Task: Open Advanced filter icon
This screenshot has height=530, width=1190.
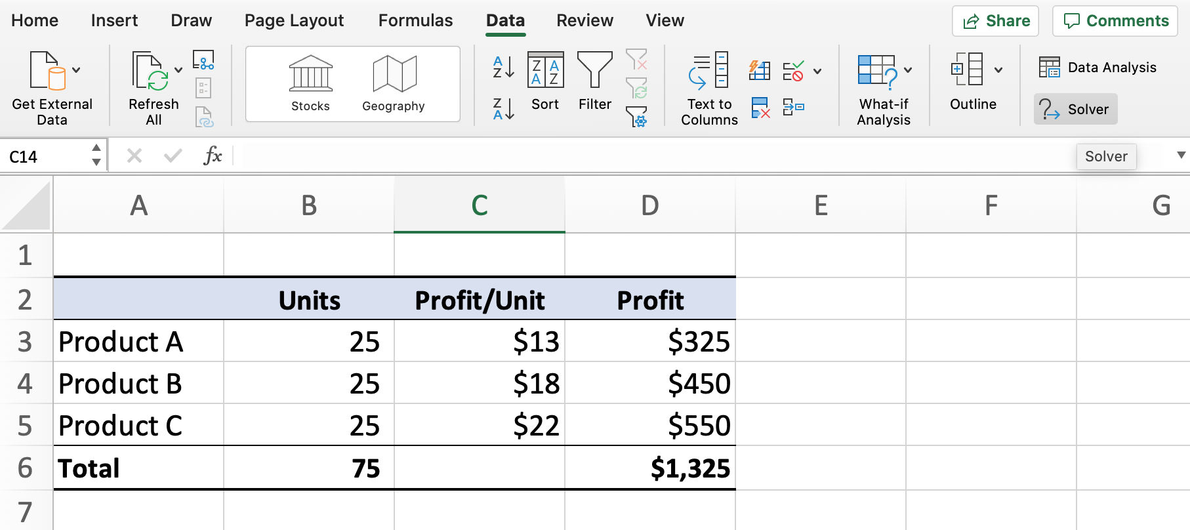Action: pos(636,117)
